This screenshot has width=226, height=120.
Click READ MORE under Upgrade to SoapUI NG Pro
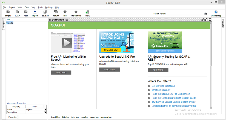pyautogui.click(x=110, y=69)
